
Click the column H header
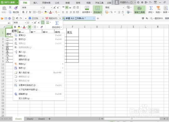pyautogui.click(x=97, y=27)
